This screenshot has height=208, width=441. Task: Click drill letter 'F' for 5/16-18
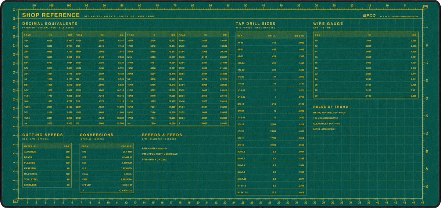(x=275, y=90)
